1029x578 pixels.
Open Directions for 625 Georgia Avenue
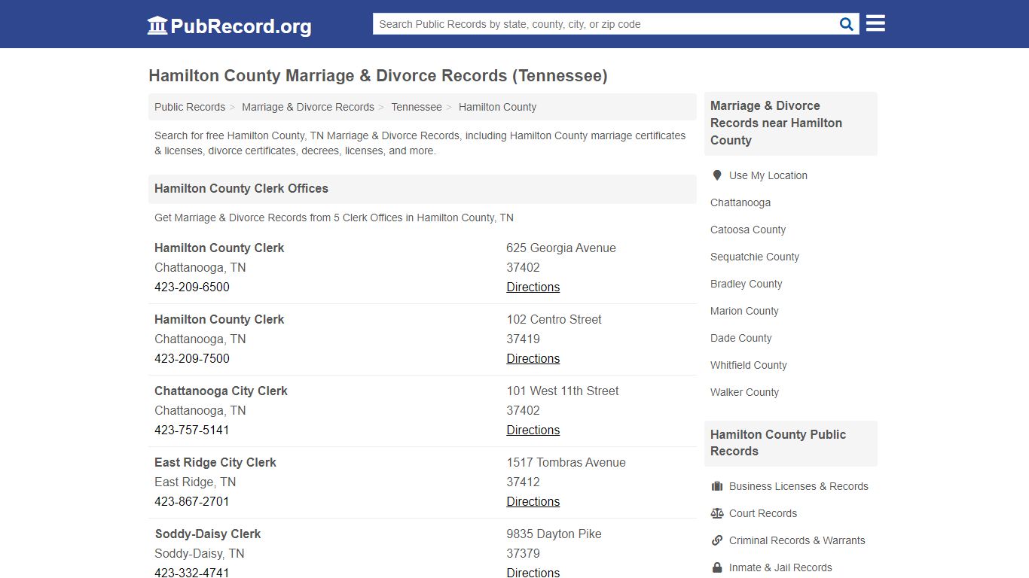point(533,287)
